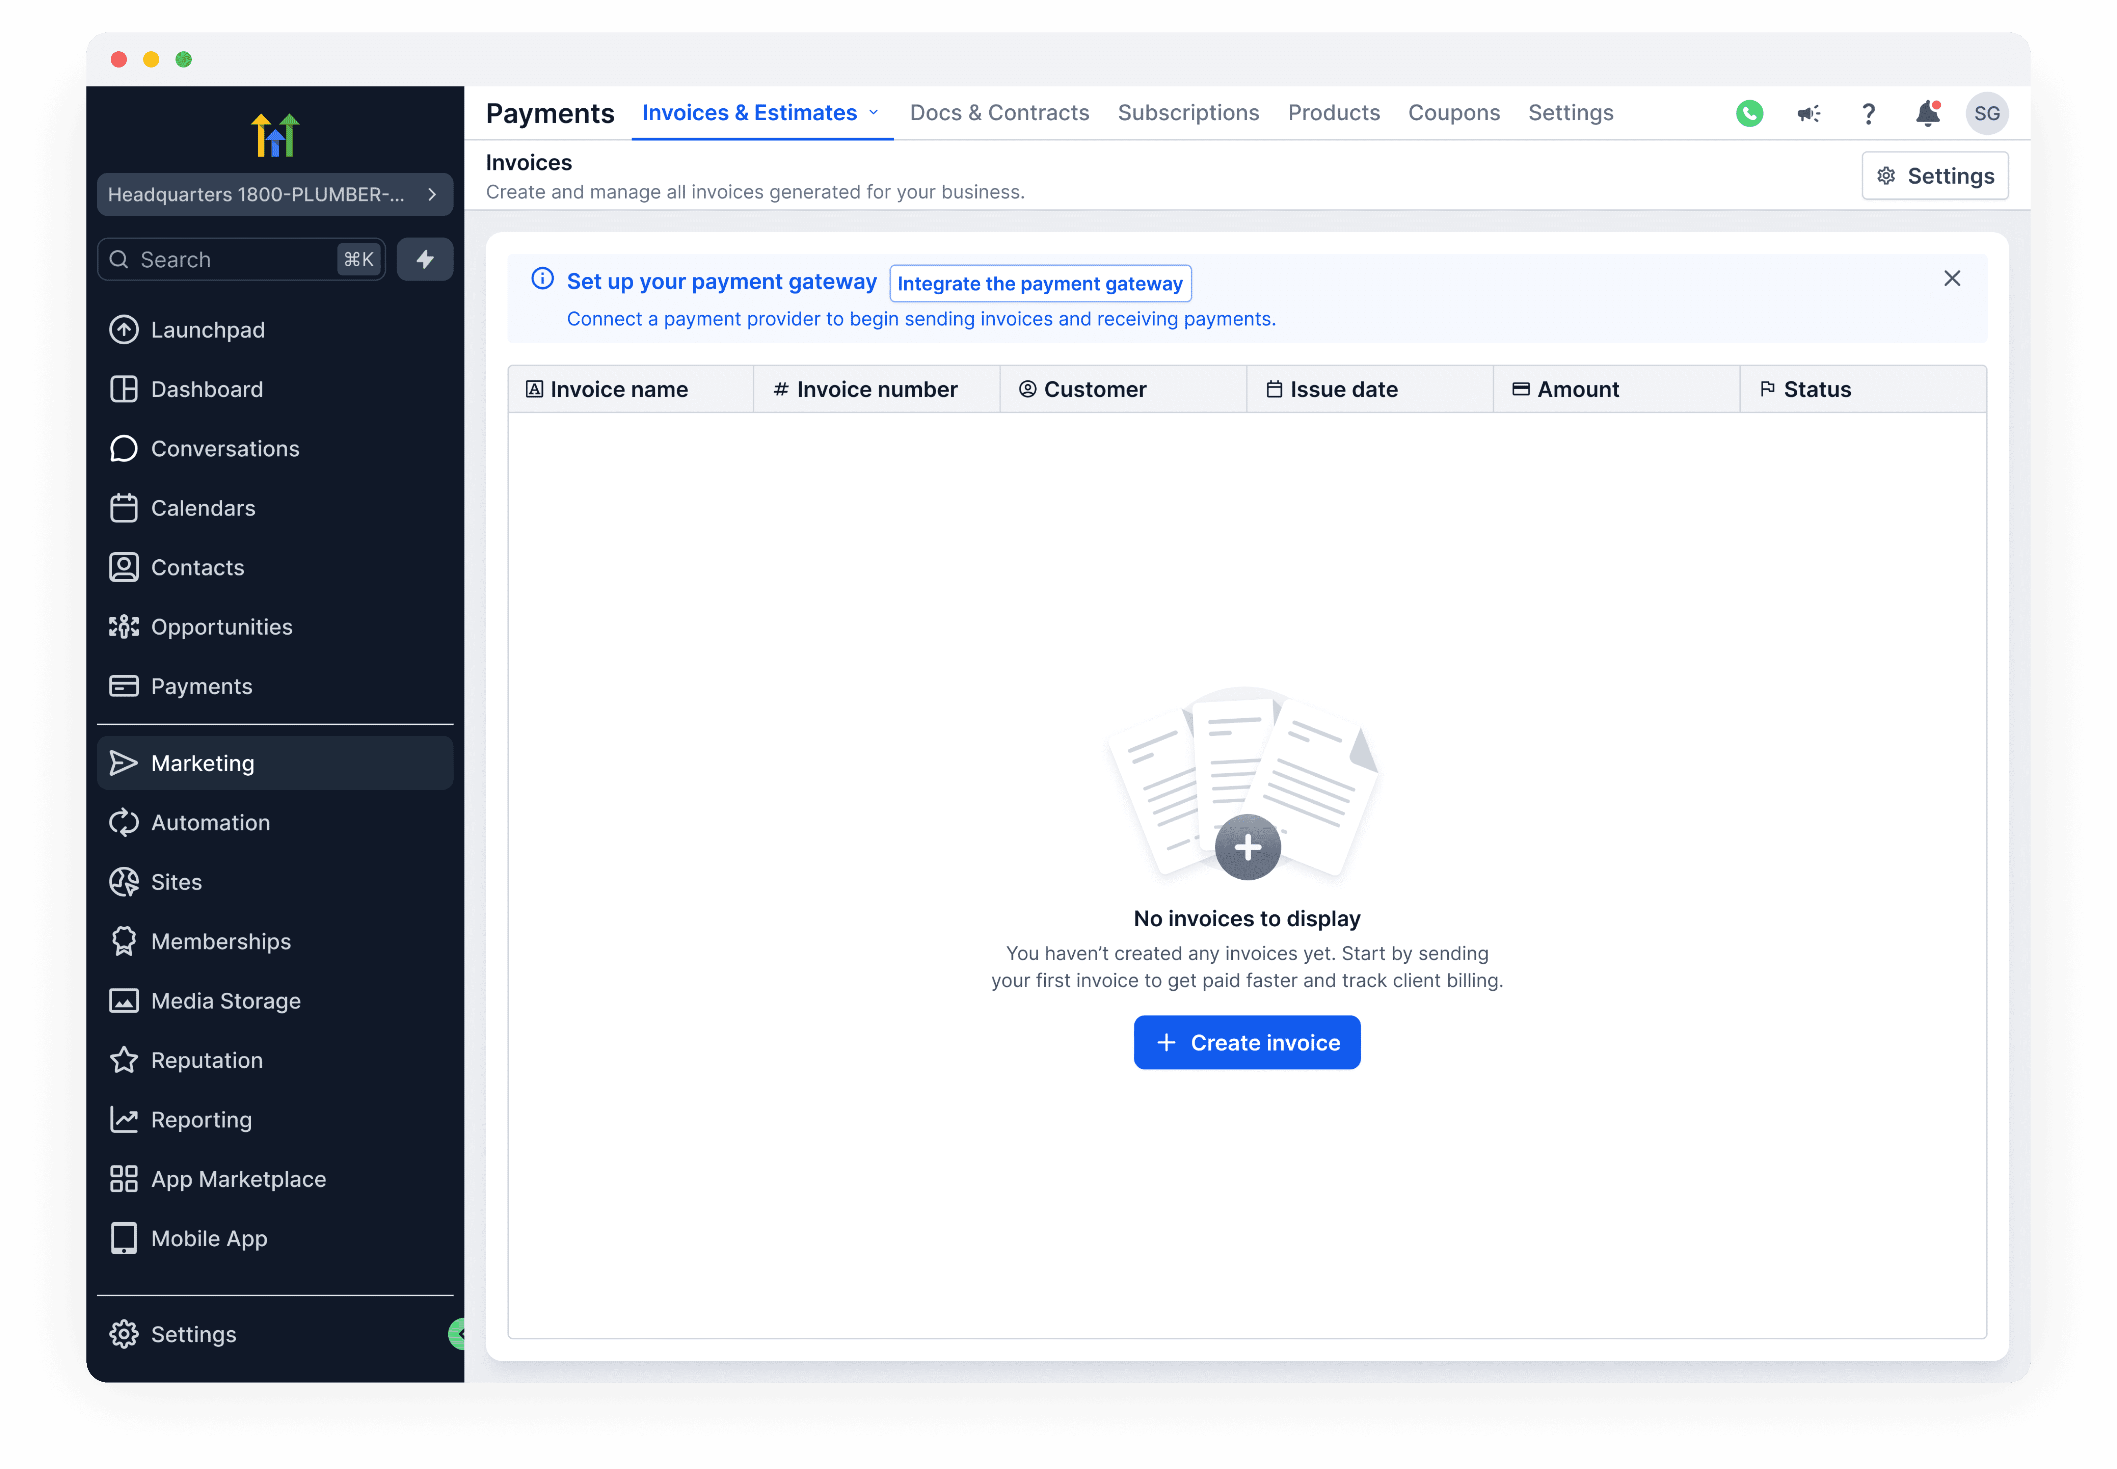Open the megaphone announcements icon

1808,113
